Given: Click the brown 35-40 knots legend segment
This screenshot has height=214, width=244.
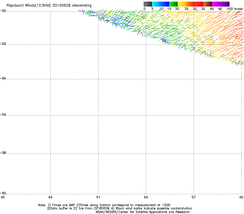Looking at the screenshot, I should (208, 4).
